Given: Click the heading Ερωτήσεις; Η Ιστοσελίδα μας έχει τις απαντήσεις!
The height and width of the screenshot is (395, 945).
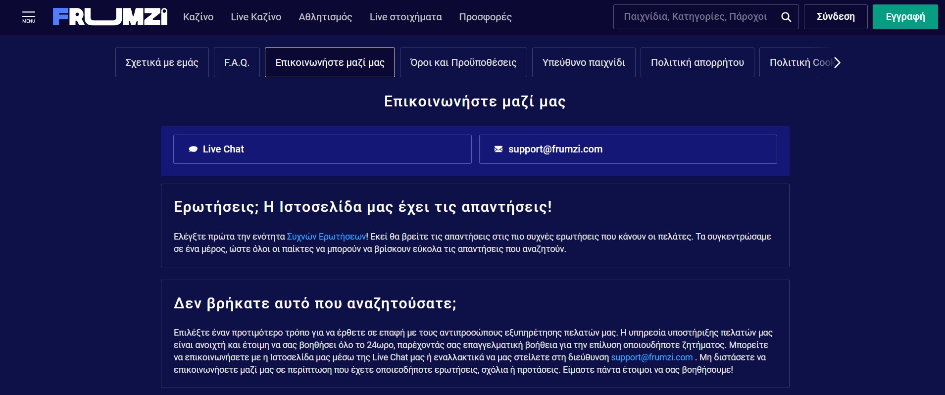Looking at the screenshot, I should 363,206.
